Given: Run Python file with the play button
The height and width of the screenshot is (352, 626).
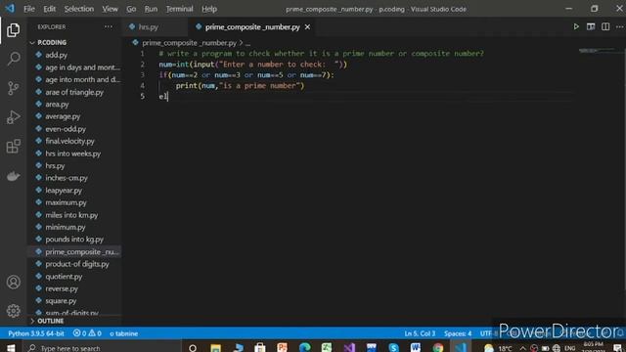Looking at the screenshot, I should [x=576, y=26].
